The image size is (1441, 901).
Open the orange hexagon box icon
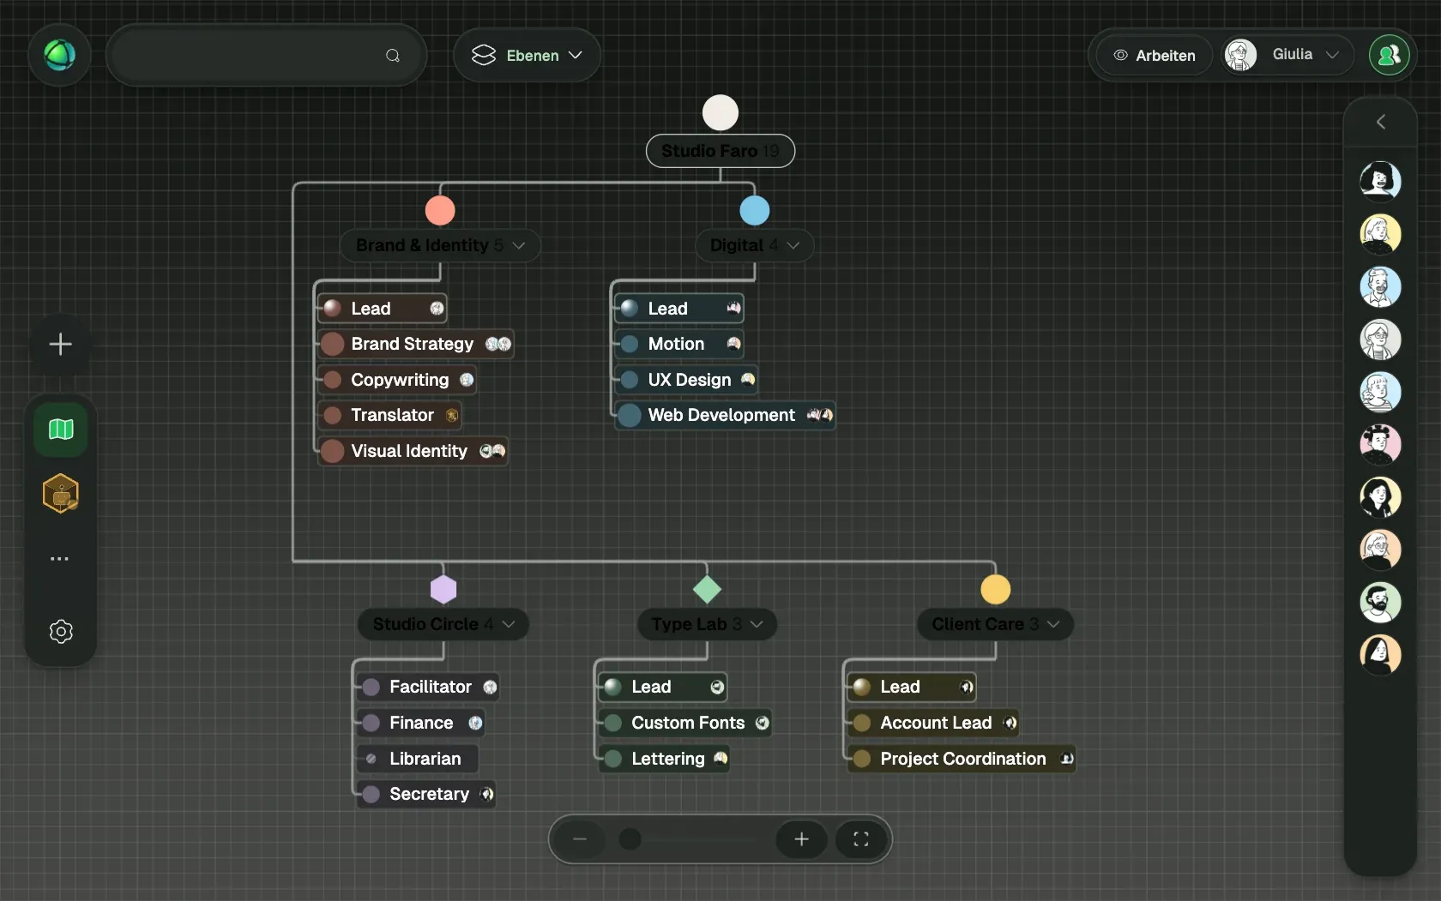coord(61,494)
